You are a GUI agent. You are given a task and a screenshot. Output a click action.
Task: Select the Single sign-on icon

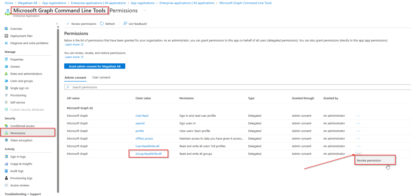coord(6,88)
